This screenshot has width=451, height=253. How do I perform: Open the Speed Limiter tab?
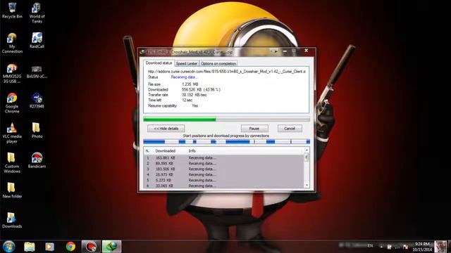pos(187,63)
